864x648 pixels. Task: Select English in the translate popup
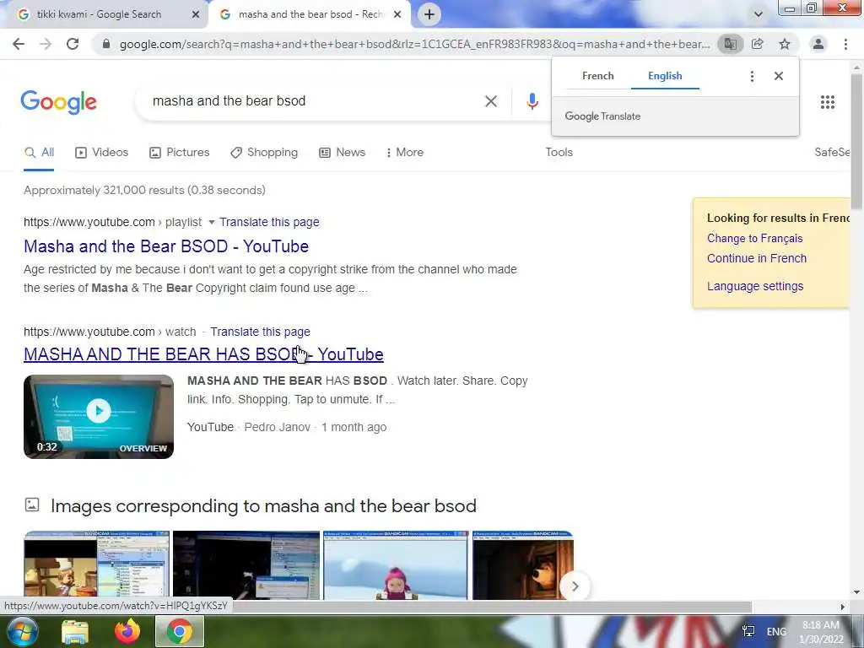click(665, 76)
